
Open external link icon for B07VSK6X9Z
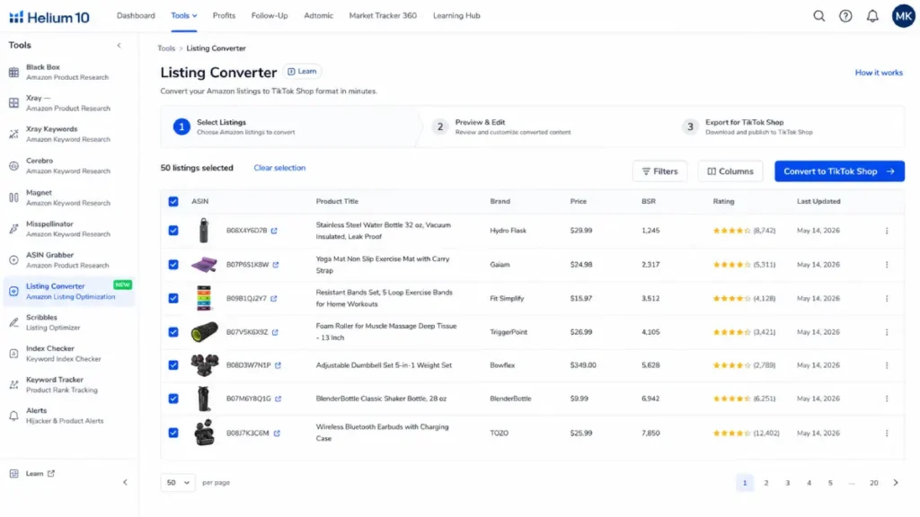[x=275, y=332]
